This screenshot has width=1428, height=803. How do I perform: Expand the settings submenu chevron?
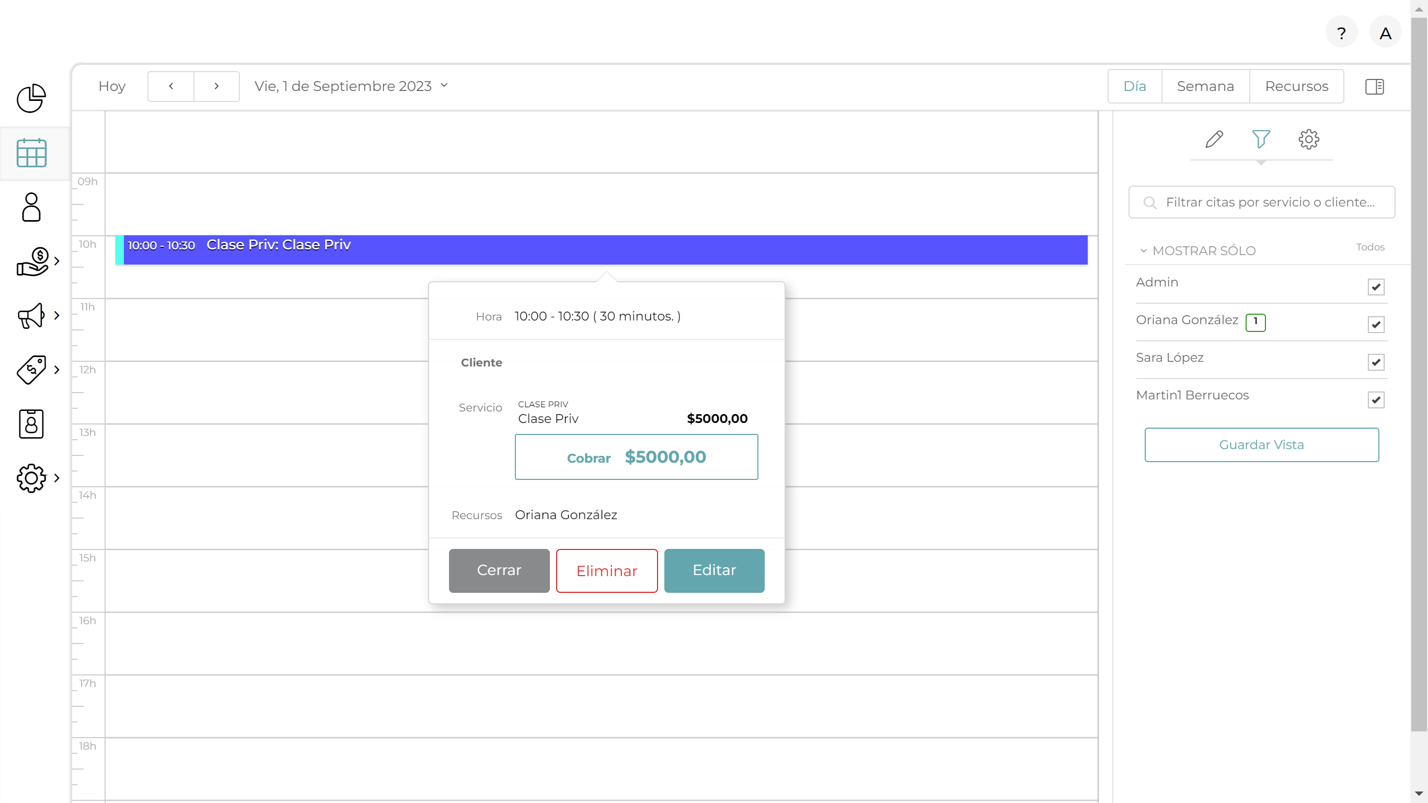56,478
